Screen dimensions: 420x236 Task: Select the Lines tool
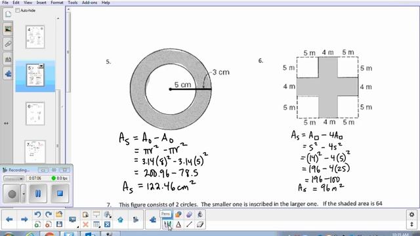pyautogui.click(x=189, y=224)
